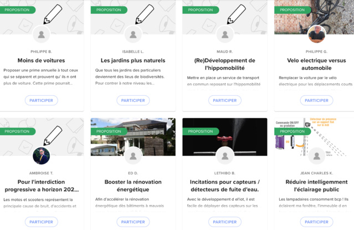Click Ambroise T.'s profile photo avatar
354x230 pixels.
tap(42, 156)
